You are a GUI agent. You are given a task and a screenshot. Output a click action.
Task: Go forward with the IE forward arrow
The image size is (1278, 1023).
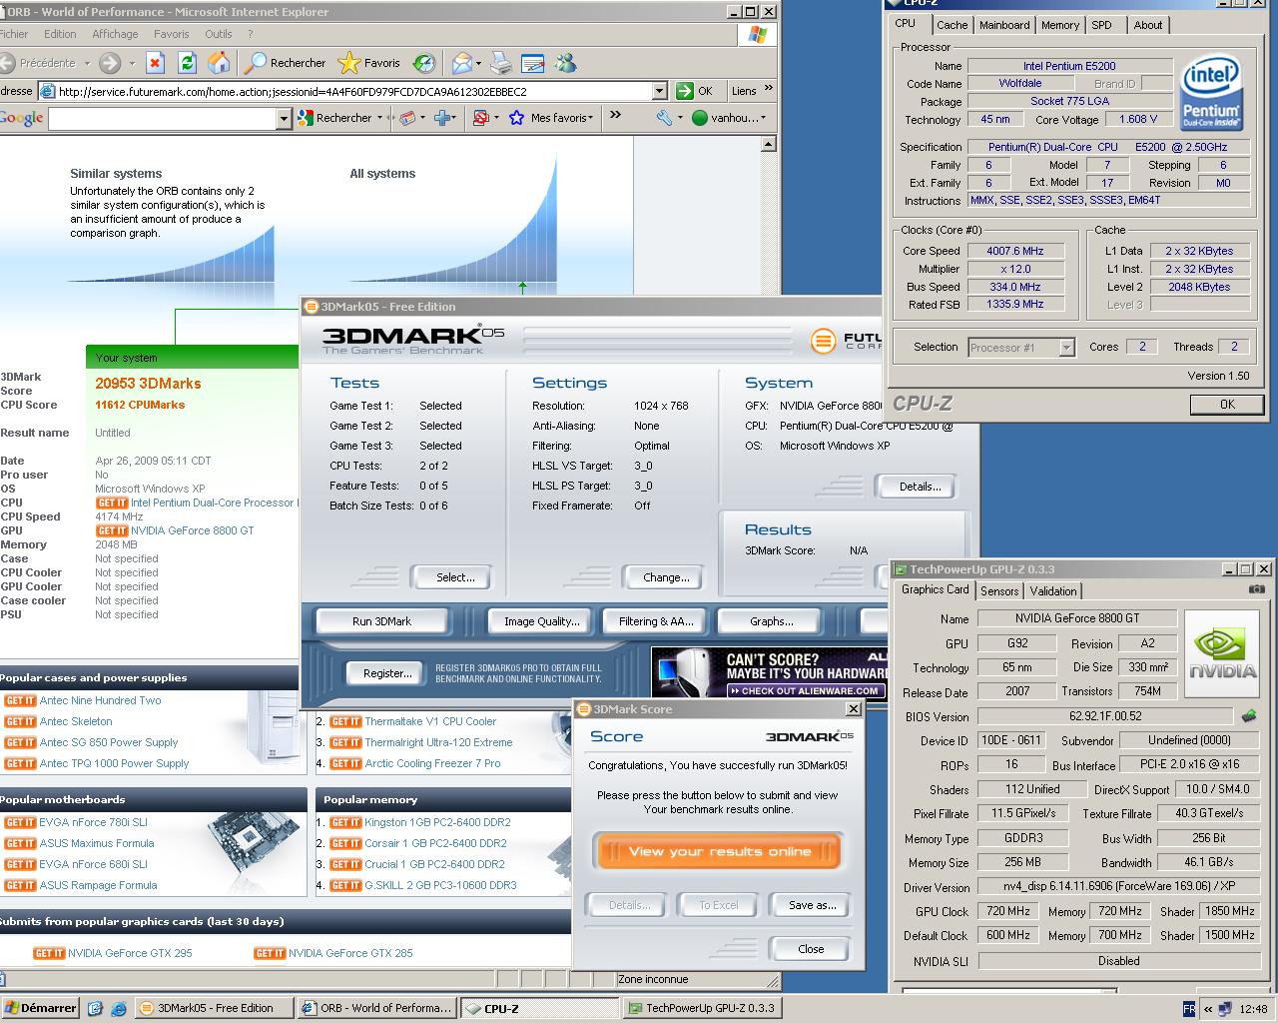(110, 63)
